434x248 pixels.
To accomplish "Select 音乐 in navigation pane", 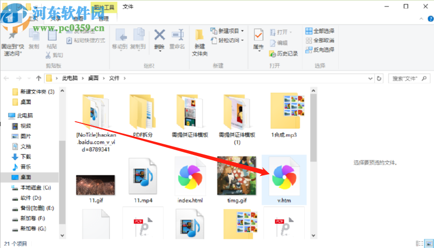I will pyautogui.click(x=21, y=167).
